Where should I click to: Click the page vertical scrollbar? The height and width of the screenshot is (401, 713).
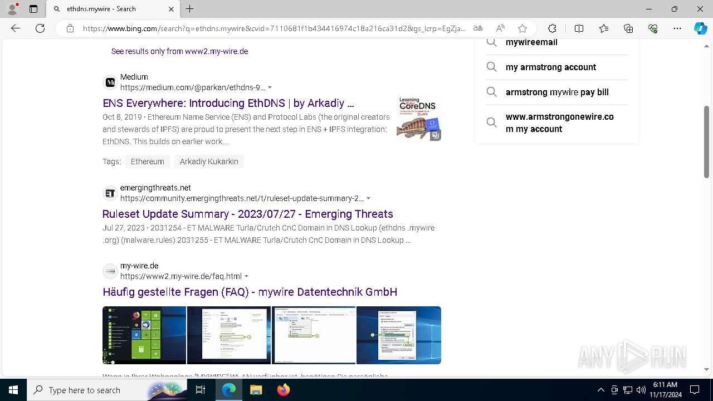(x=706, y=142)
